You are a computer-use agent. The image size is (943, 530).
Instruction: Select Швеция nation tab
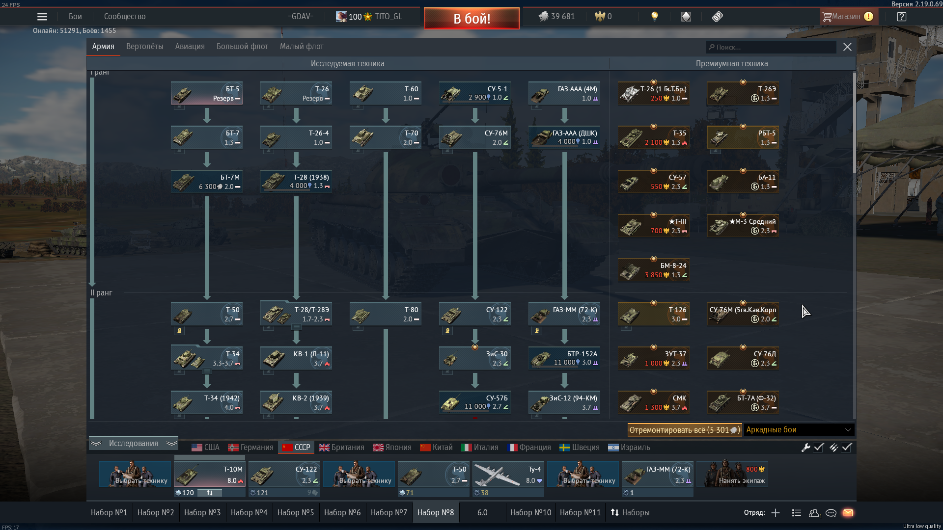click(x=580, y=448)
